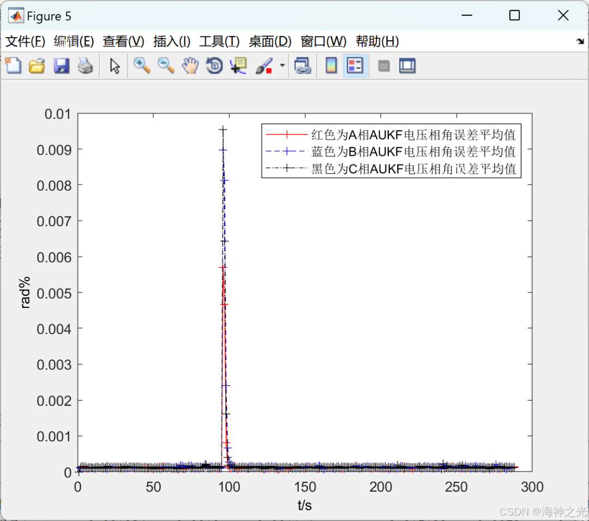Click the Hide Plot Tools icon

tap(383, 66)
